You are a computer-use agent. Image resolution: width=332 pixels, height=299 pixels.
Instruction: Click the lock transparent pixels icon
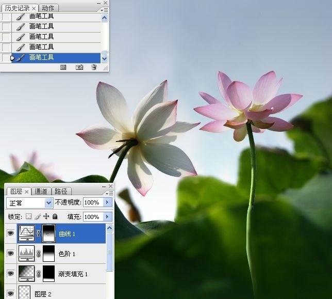[x=28, y=216]
